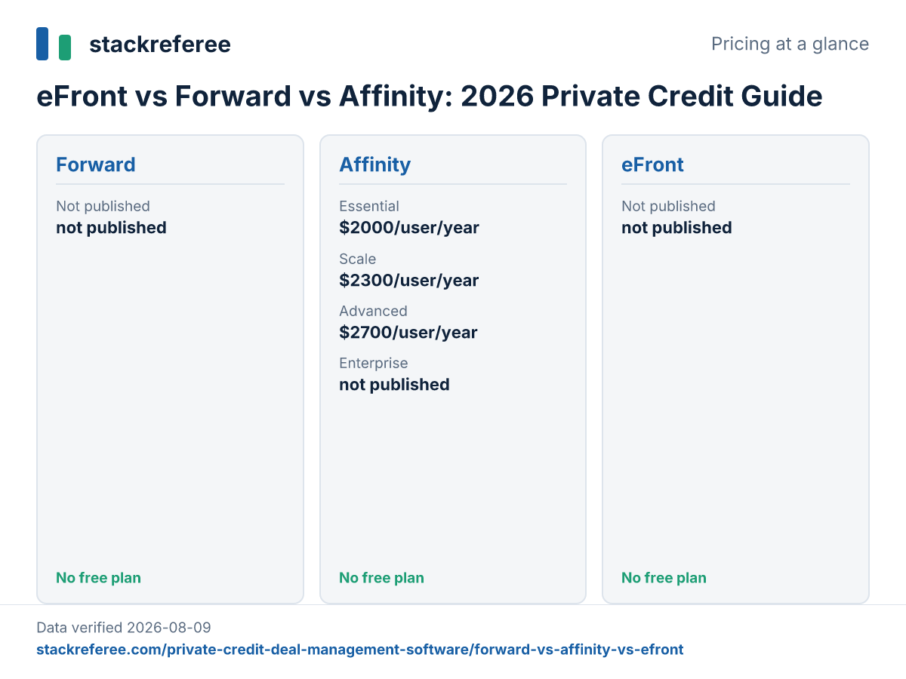Click the Essential tier label
906x679 pixels.
click(369, 206)
